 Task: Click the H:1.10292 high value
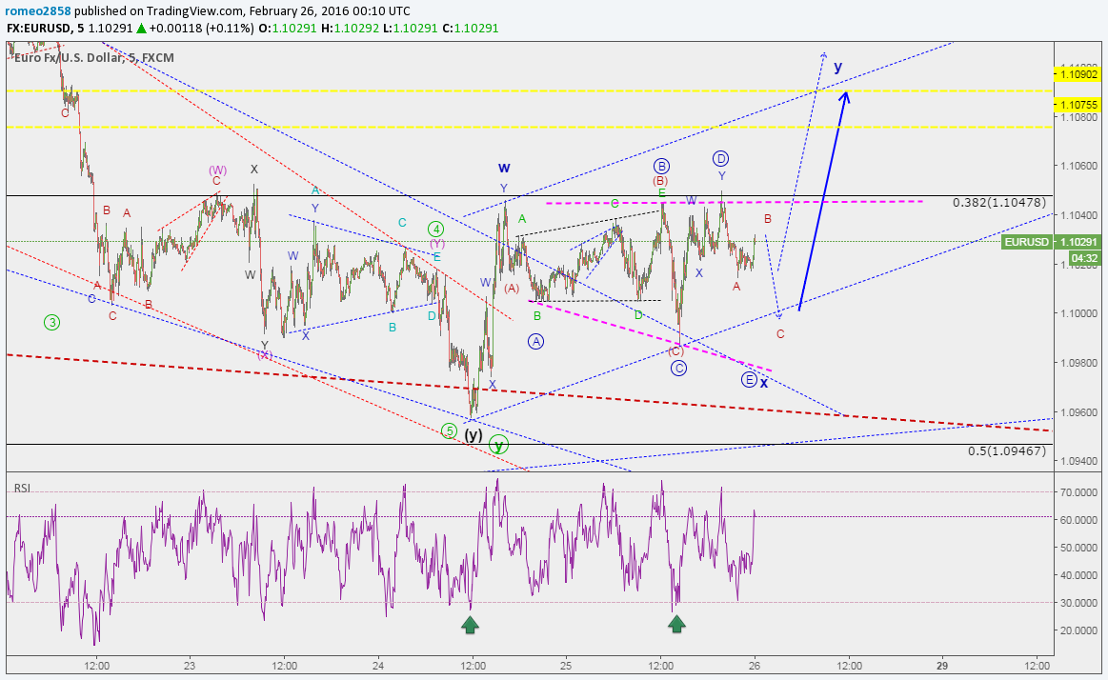coord(350,29)
